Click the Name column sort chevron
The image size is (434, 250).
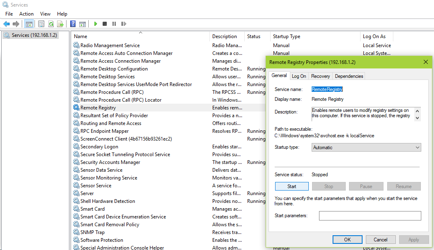[x=140, y=32]
